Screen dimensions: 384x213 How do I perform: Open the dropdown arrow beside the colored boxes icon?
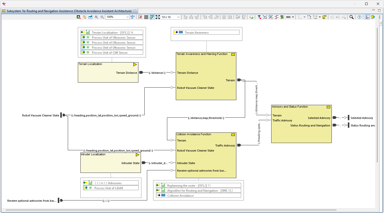point(293,17)
